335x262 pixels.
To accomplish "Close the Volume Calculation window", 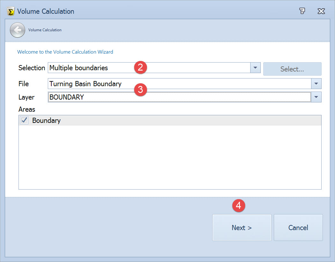I will pos(321,11).
